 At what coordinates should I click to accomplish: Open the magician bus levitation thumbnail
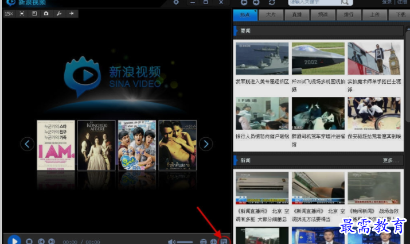click(x=374, y=59)
